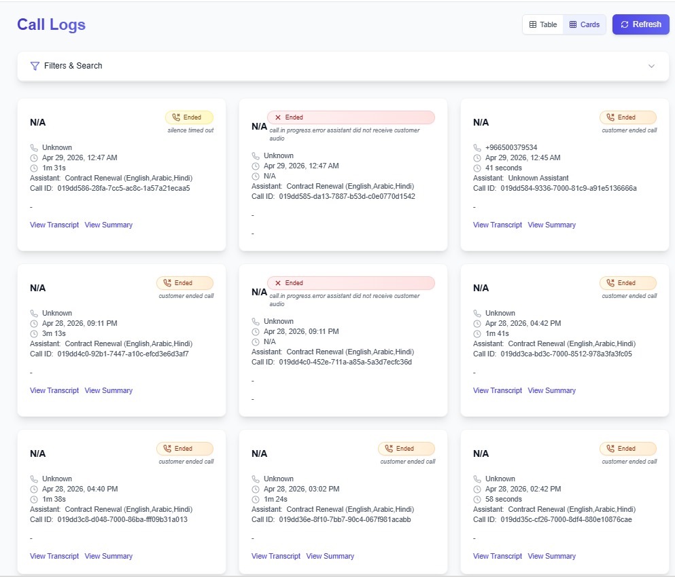The height and width of the screenshot is (577, 675).
Task: View Summary for 1m 24s call
Action: tap(330, 556)
